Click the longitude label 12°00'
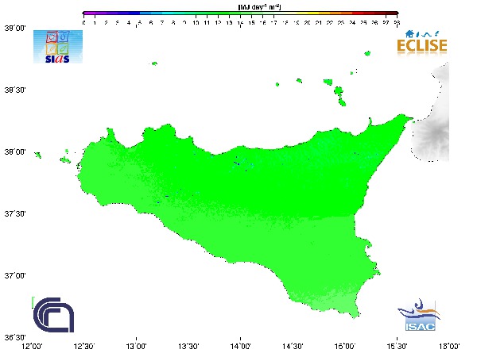The image size is (477, 357). [33, 346]
